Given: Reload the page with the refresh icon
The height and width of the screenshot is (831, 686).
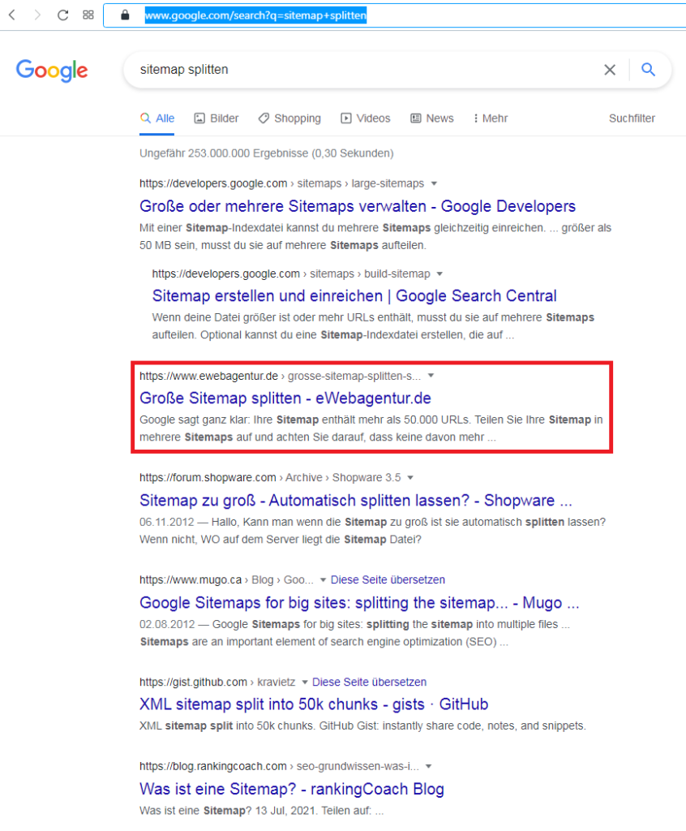Looking at the screenshot, I should [62, 15].
